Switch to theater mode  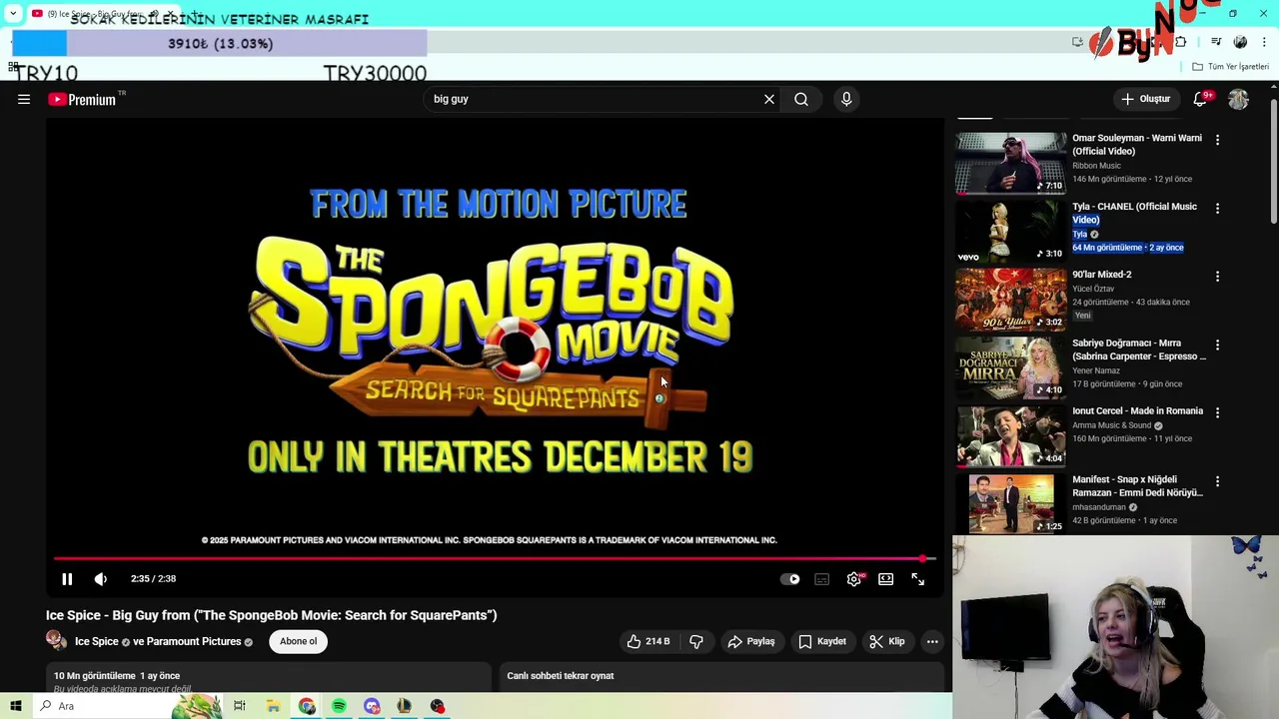(x=886, y=579)
